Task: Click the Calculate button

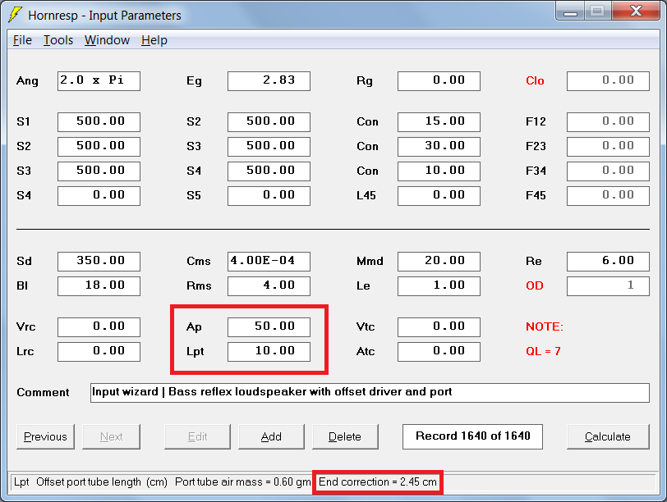Action: pos(608,436)
